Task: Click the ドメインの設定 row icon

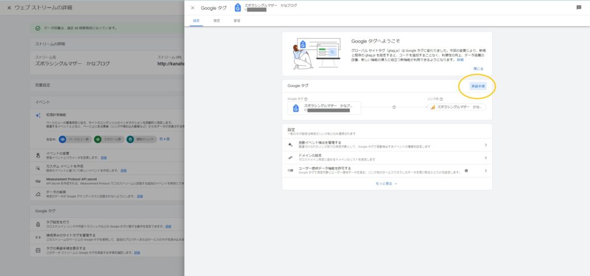Action: (291, 158)
